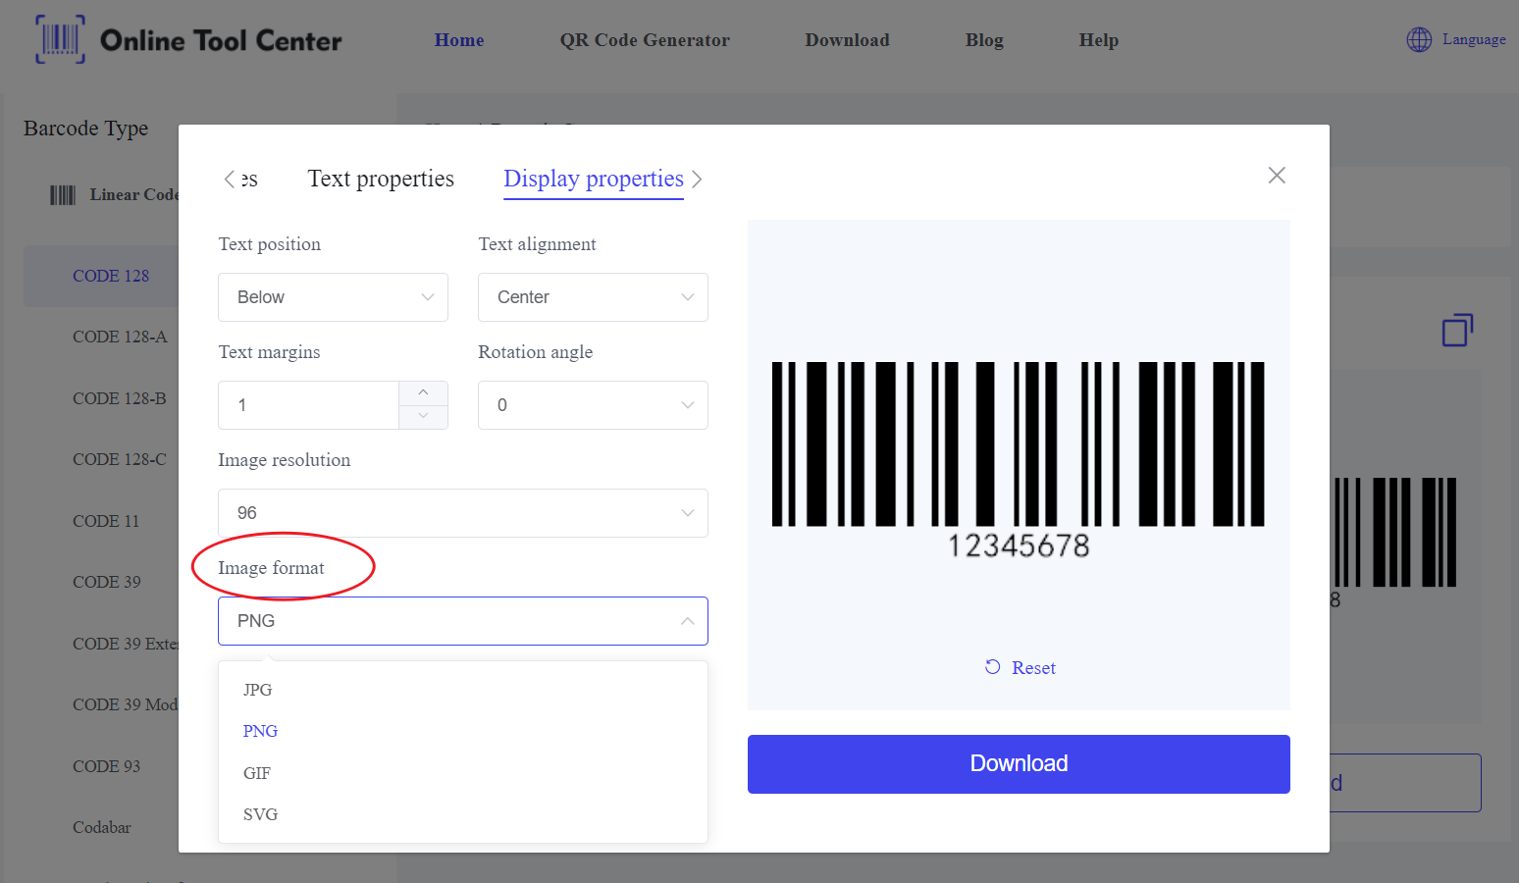Select CODE 128 in the sidebar
The image size is (1519, 883).
click(111, 276)
